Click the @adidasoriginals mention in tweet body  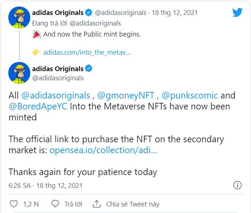coord(56,96)
